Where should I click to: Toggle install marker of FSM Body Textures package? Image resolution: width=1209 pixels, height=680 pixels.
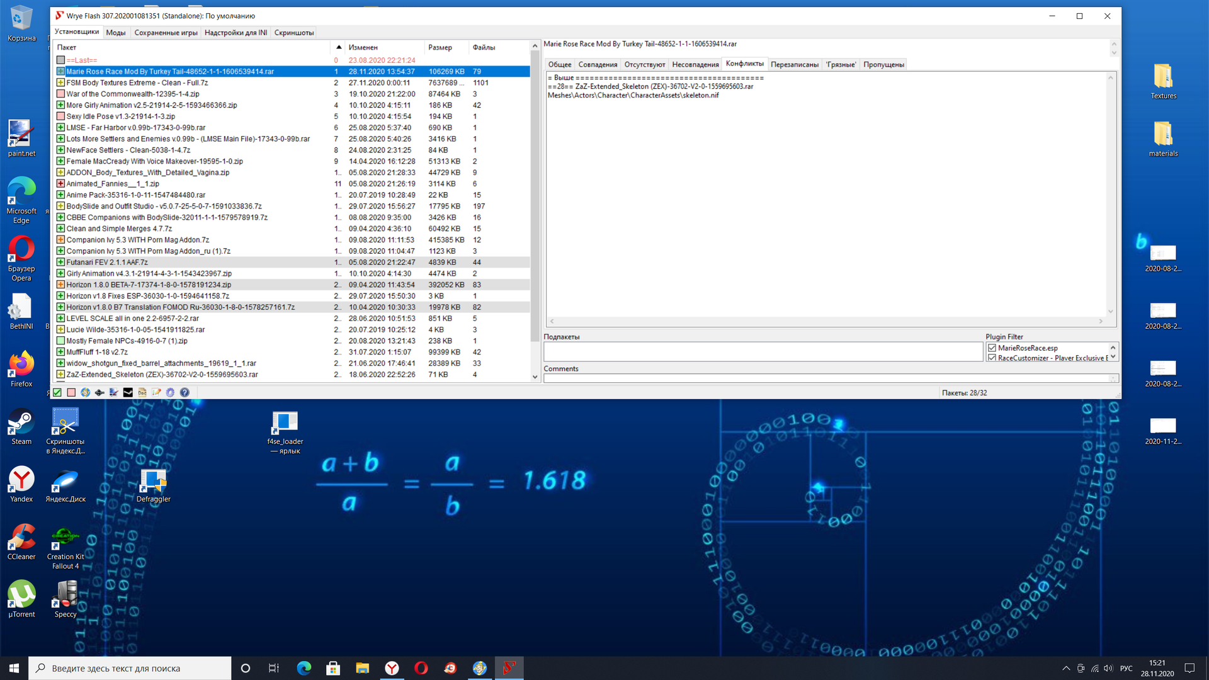(x=60, y=82)
